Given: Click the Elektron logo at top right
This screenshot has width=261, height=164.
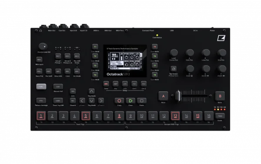Looking at the screenshot, I should (221, 38).
